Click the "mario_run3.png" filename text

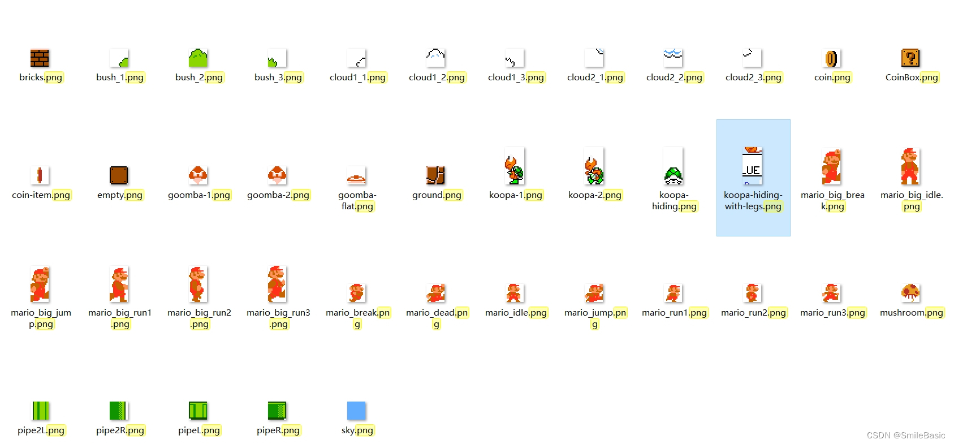pos(832,313)
